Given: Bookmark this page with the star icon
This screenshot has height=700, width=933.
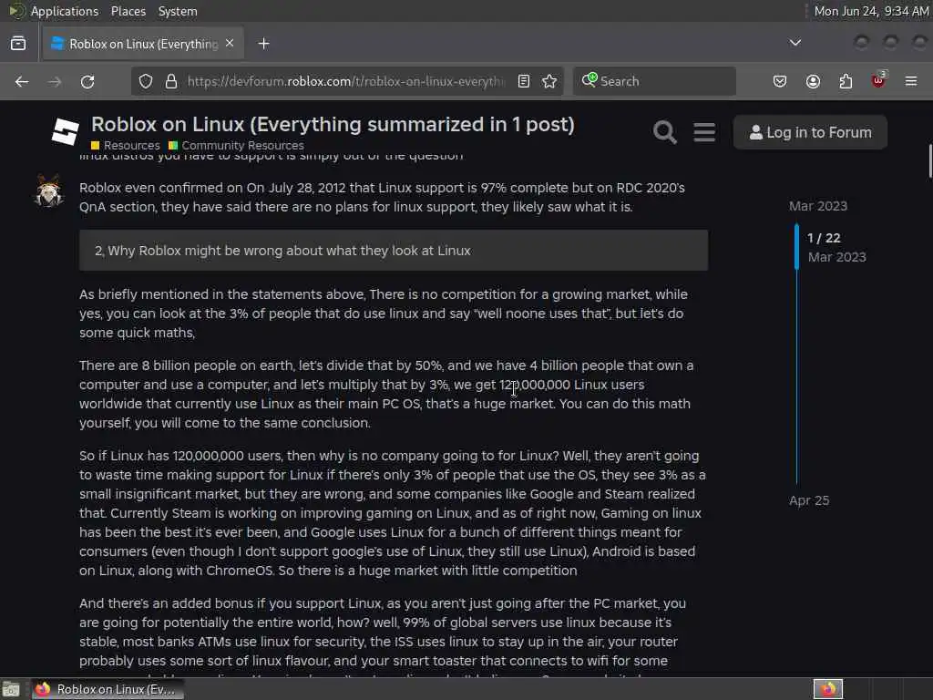Looking at the screenshot, I should pyautogui.click(x=549, y=81).
